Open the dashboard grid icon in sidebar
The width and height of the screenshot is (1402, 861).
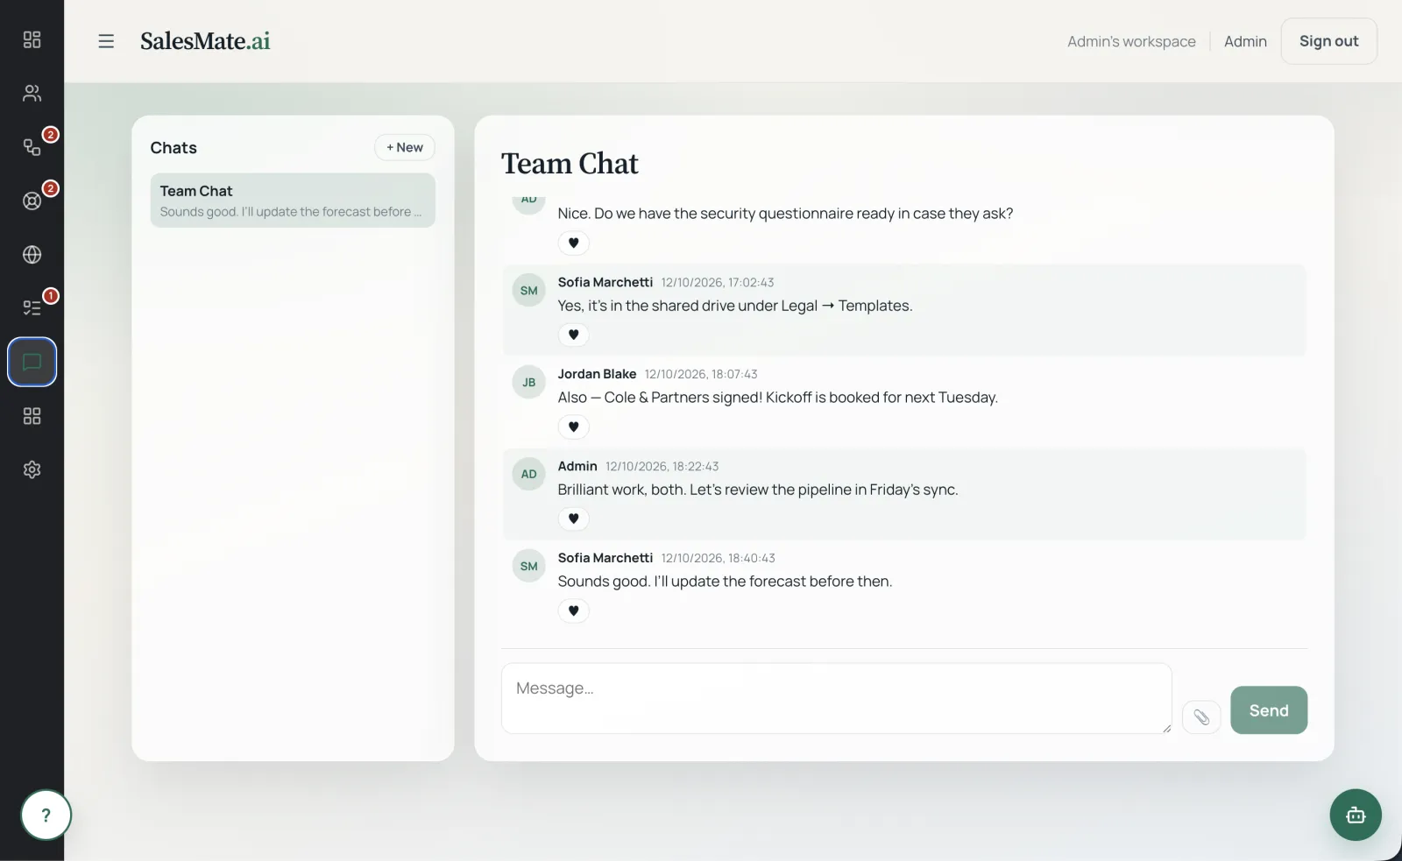[32, 39]
